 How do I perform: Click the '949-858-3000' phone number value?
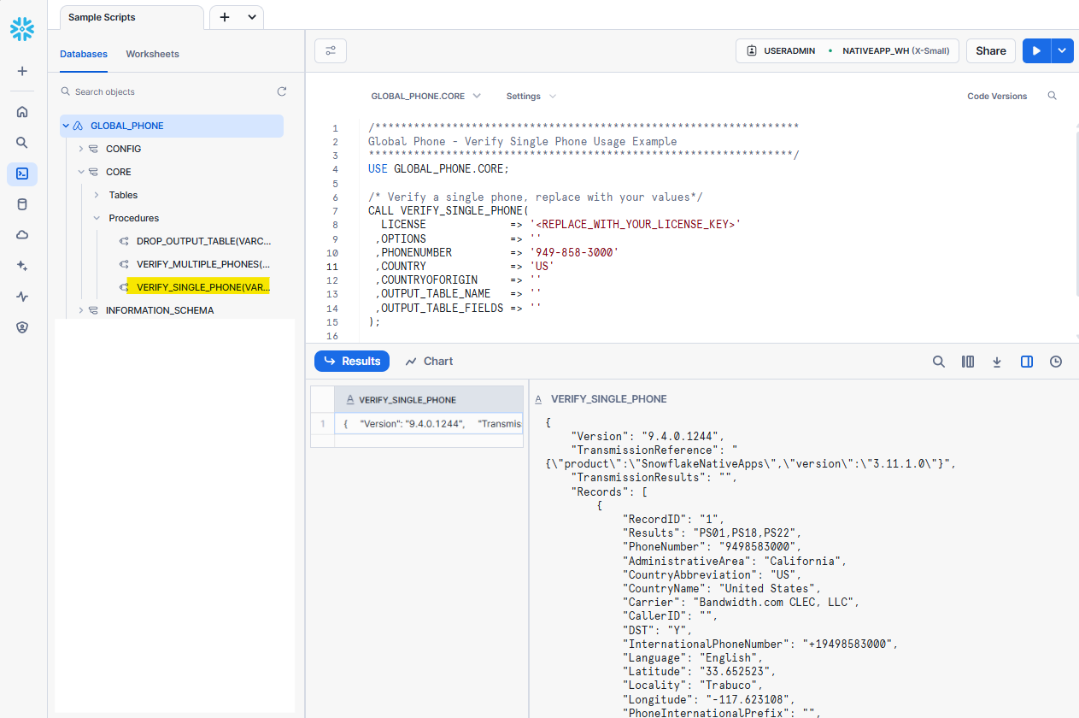(x=574, y=253)
